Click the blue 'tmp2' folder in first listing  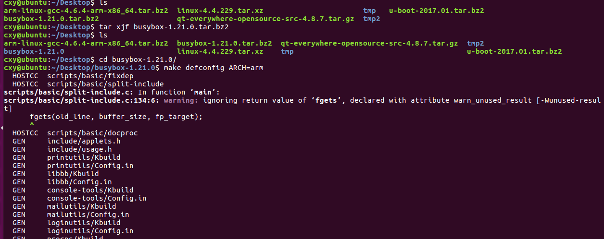pos(371,19)
